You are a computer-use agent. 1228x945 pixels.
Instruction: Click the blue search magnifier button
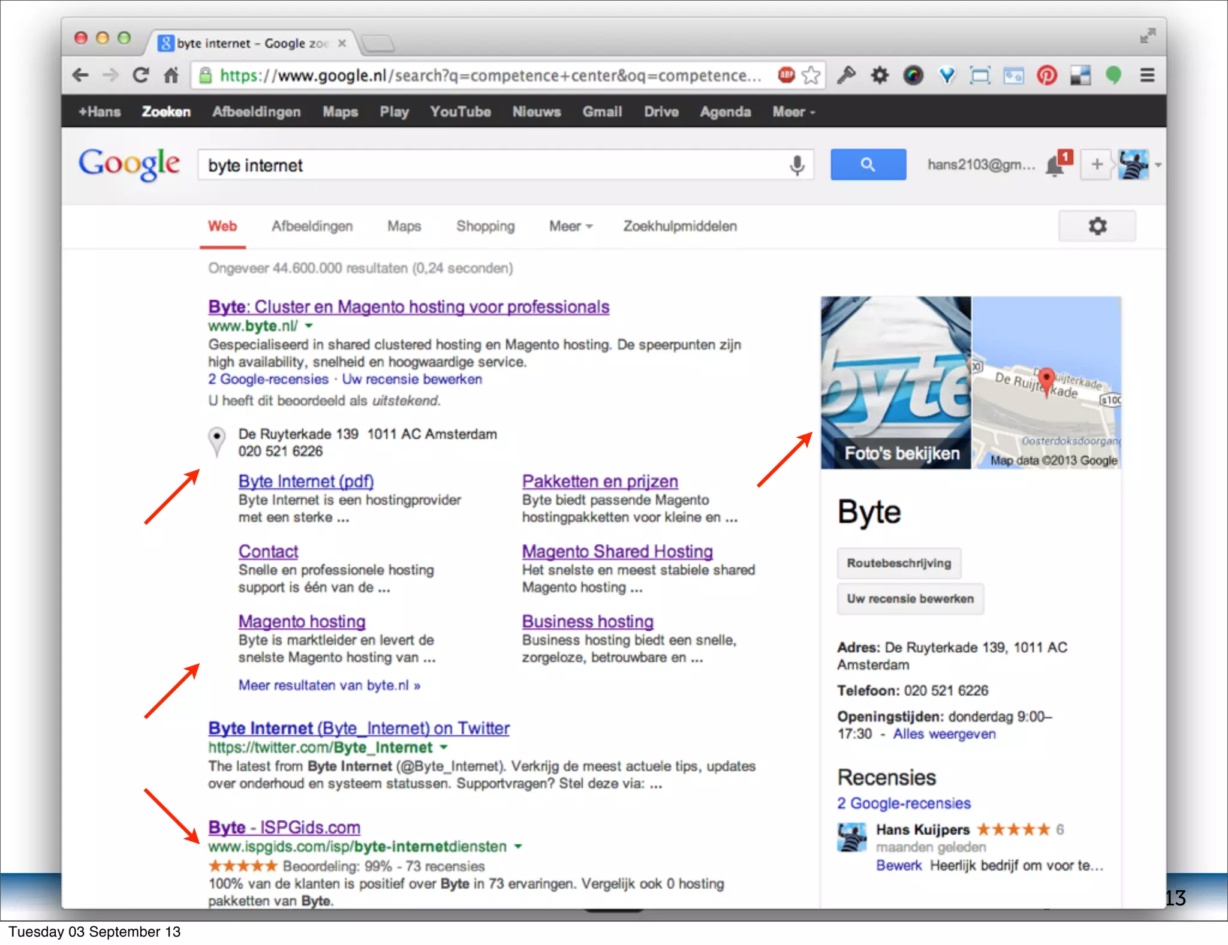(x=868, y=164)
